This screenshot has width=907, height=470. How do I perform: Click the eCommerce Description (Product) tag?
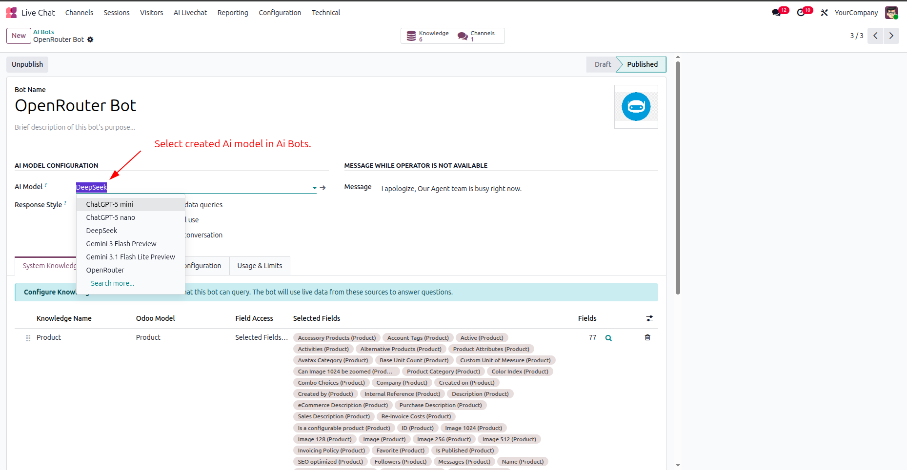point(343,405)
